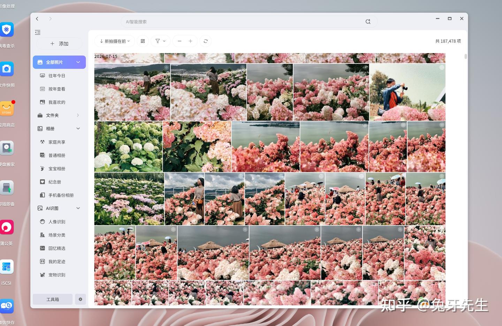
Task: Open the man holding camera photo
Action: [x=407, y=92]
